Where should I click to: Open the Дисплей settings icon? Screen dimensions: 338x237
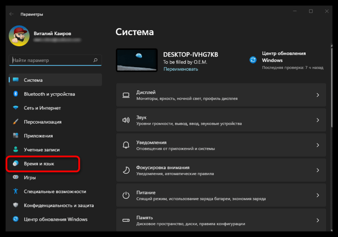coord(126,95)
